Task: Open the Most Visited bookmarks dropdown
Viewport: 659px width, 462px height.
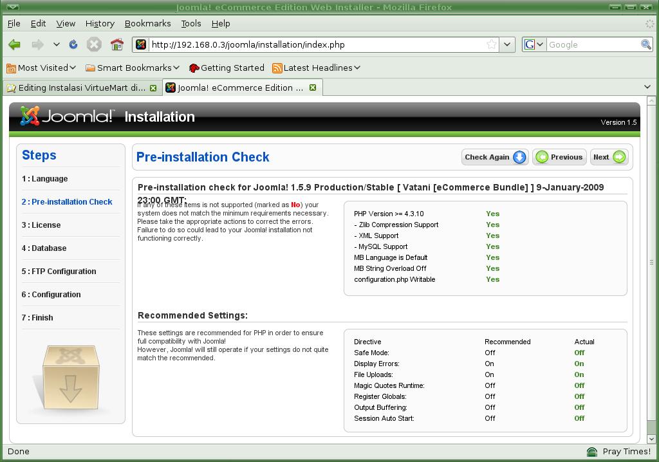Action: coord(41,68)
